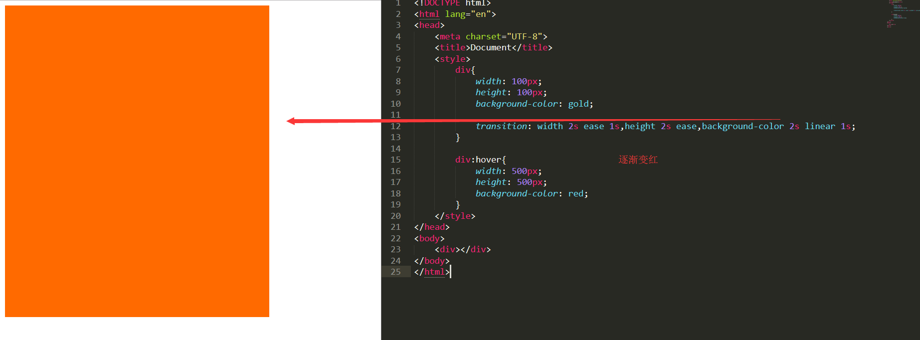
Task: Click the <div></div> element in body
Action: [463, 249]
